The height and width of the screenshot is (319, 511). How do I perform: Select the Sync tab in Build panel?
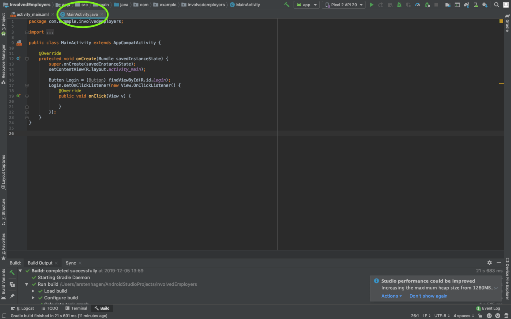click(71, 263)
